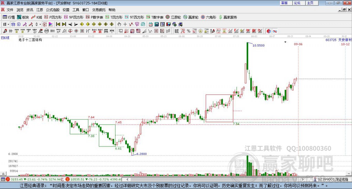The height and width of the screenshot is (189, 352).
Task: Open the 江恩轮 Gann wheel
Action: pos(173,17)
